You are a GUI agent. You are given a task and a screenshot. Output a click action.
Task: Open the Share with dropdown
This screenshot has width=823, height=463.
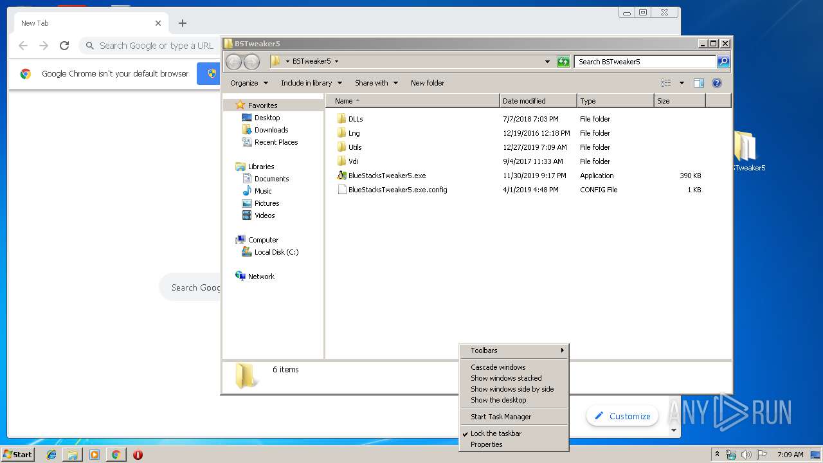click(377, 83)
